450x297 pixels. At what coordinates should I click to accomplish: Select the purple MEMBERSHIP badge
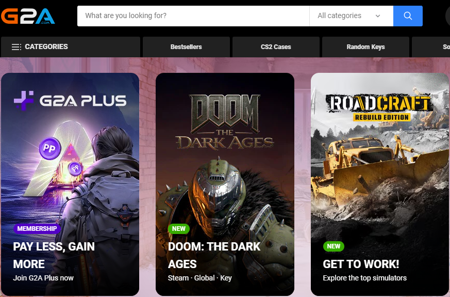(37, 229)
